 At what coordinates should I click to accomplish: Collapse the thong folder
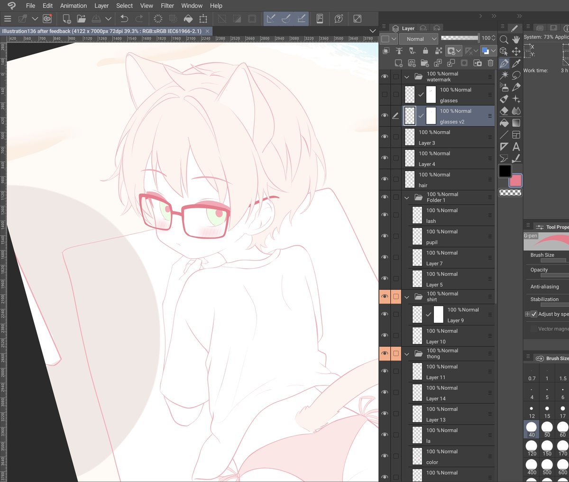click(407, 354)
